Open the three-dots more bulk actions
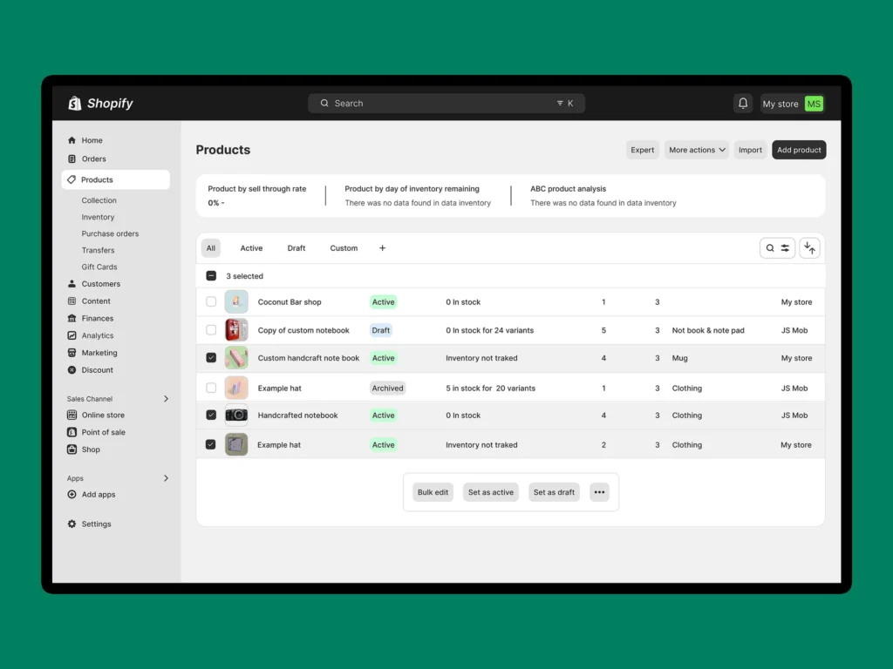The image size is (893, 669). click(x=599, y=492)
